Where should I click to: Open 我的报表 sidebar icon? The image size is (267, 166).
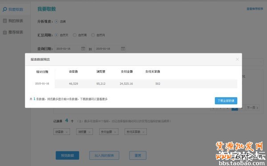point(5,21)
